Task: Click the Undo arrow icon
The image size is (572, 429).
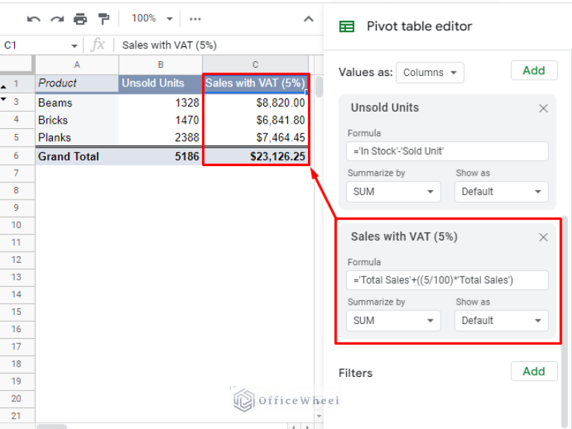Action: [x=34, y=19]
